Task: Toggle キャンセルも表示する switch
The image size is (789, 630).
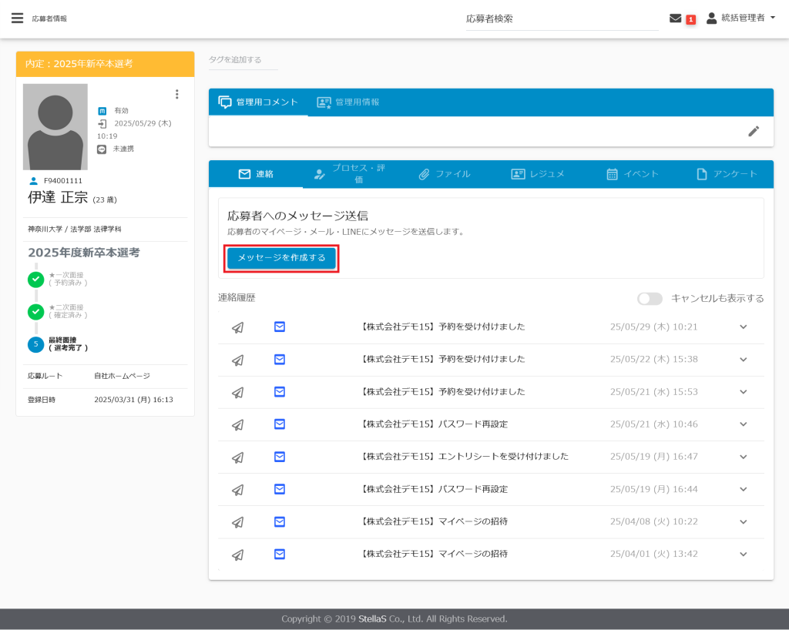Action: pyautogui.click(x=650, y=299)
